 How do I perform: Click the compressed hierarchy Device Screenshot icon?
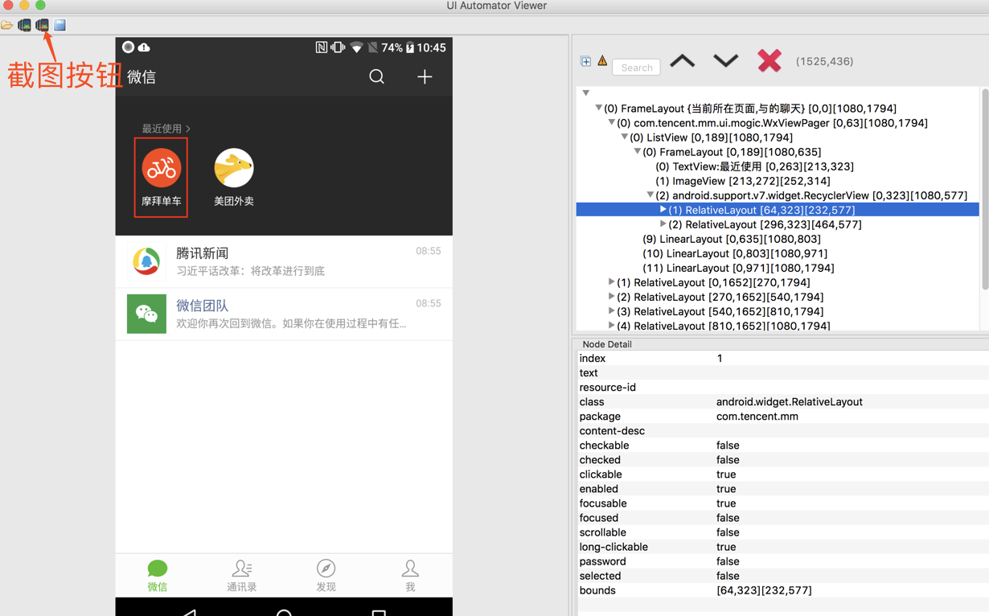[x=43, y=26]
